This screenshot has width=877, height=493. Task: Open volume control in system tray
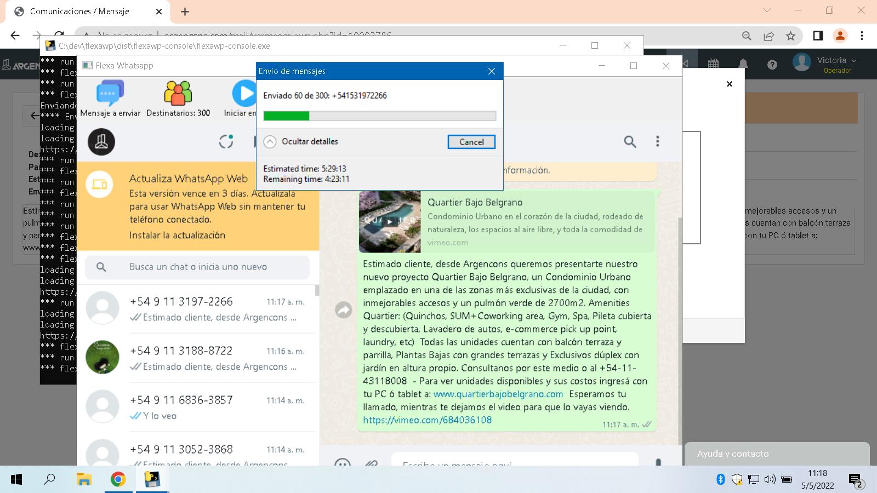(x=770, y=480)
